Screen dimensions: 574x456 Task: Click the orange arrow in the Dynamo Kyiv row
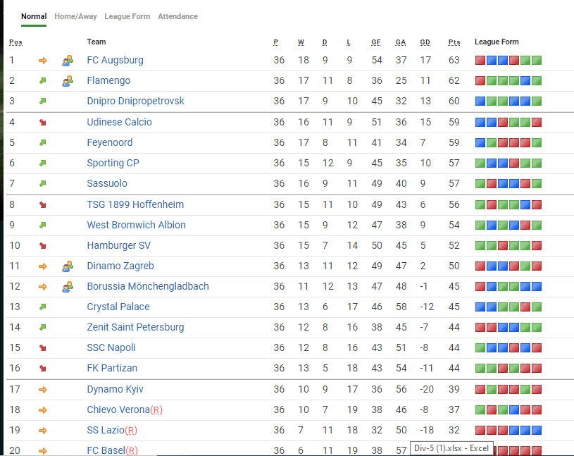pyautogui.click(x=43, y=390)
